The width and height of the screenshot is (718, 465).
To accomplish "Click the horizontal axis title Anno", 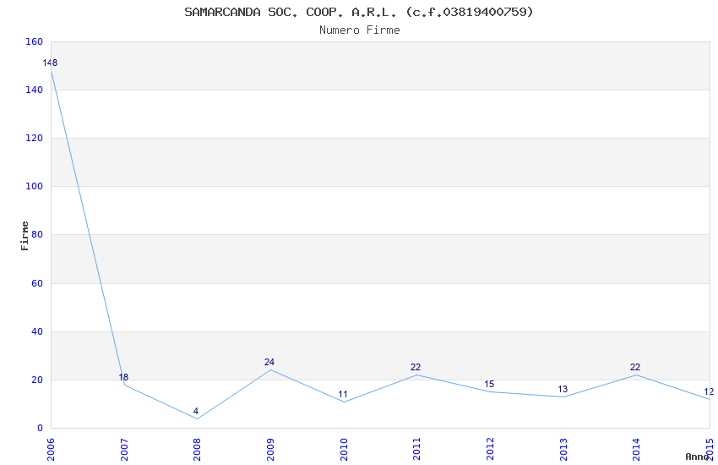I will point(697,457).
